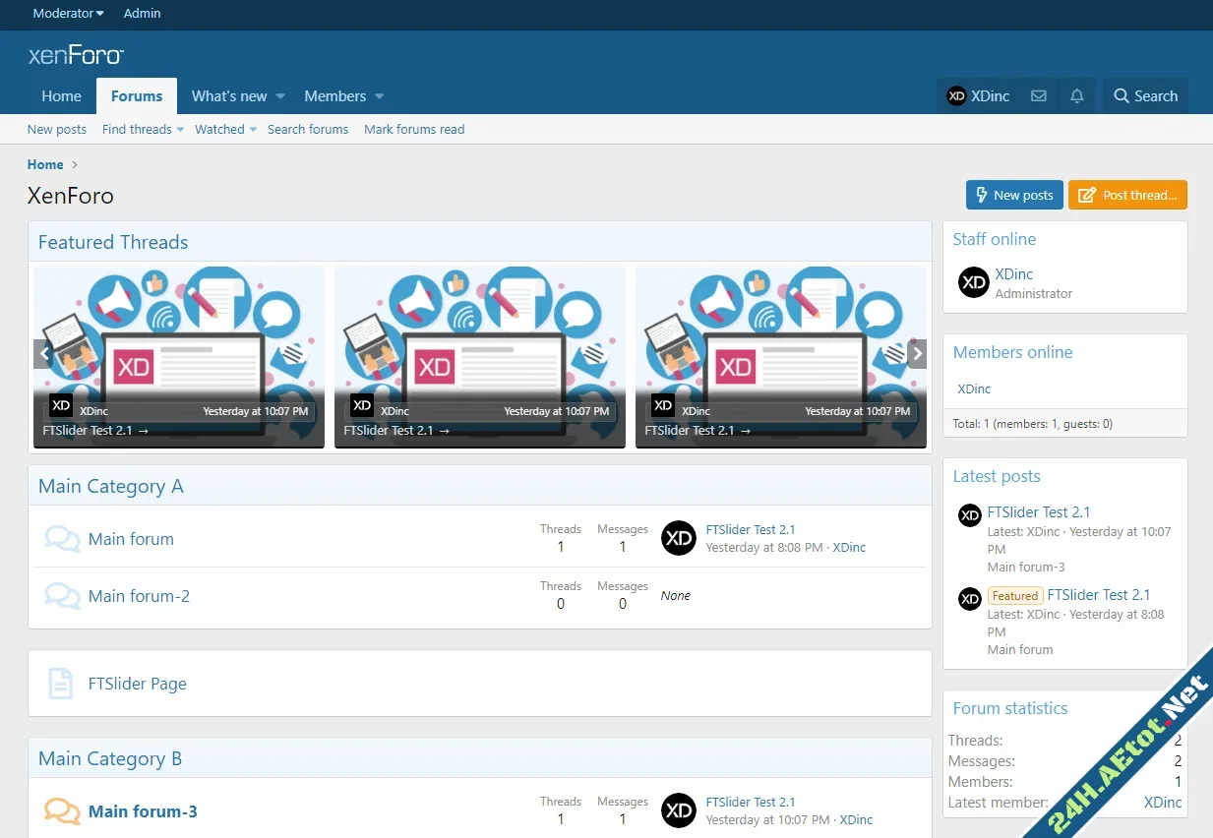Open the inbox envelope icon
This screenshot has width=1213, height=838.
point(1038,96)
